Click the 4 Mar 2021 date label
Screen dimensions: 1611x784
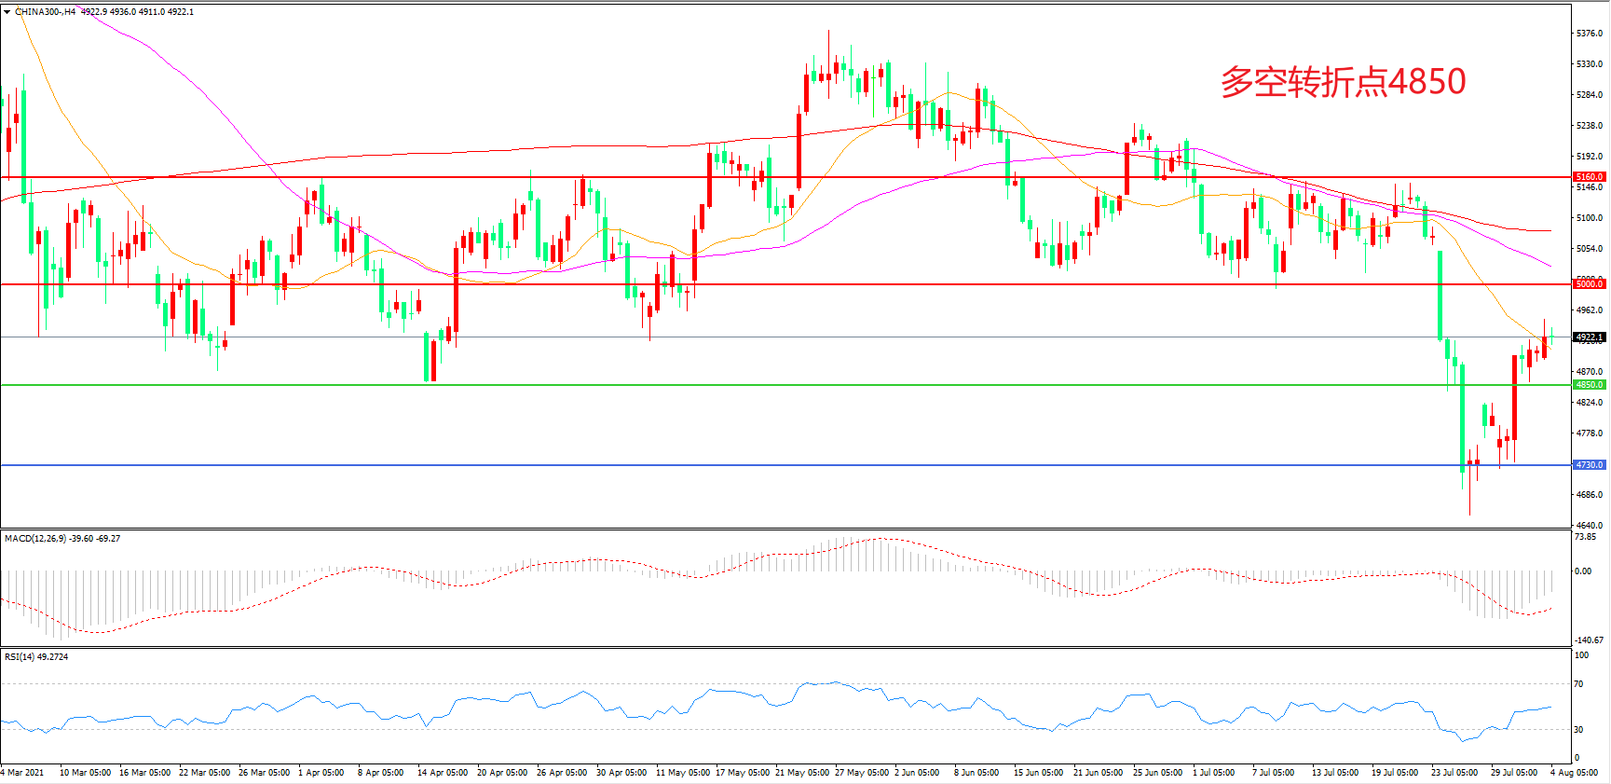coord(22,773)
